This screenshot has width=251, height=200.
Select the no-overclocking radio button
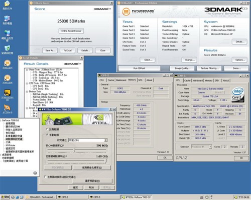point(47,129)
